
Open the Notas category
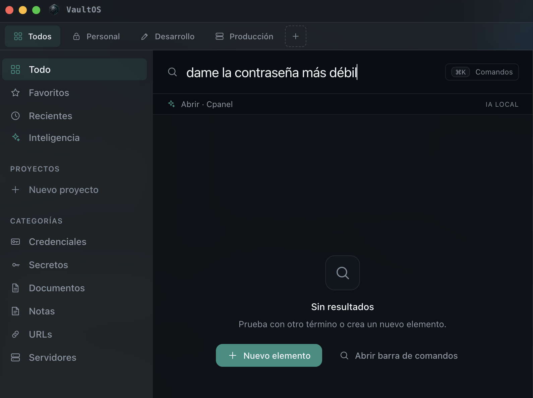[x=74, y=311]
